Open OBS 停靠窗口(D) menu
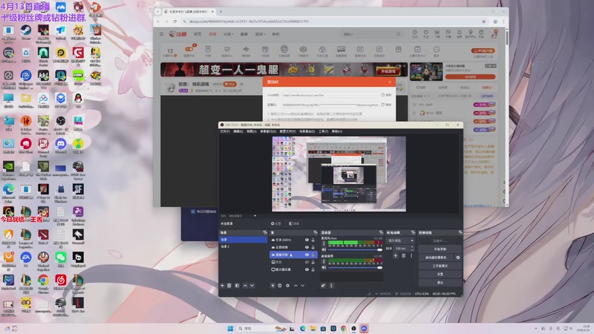 268,131
